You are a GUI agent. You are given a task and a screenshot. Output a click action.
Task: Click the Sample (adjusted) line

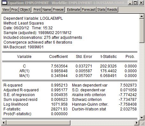[x=37, y=33]
